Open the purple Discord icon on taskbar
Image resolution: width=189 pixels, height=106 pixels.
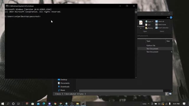49,104
